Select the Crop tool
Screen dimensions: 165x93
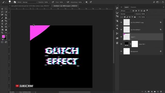(6, 15)
